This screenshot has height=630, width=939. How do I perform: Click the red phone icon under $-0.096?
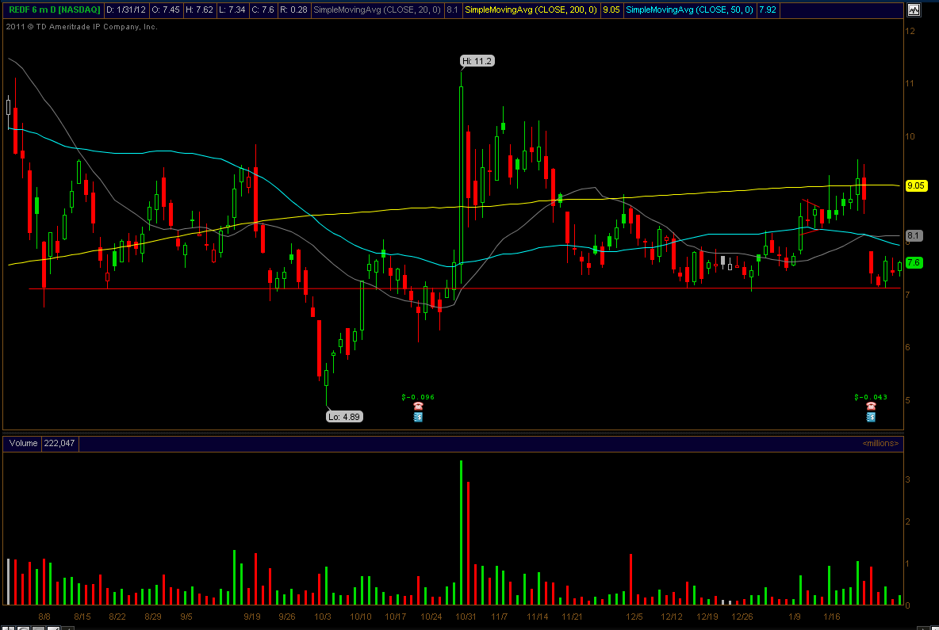coord(418,406)
